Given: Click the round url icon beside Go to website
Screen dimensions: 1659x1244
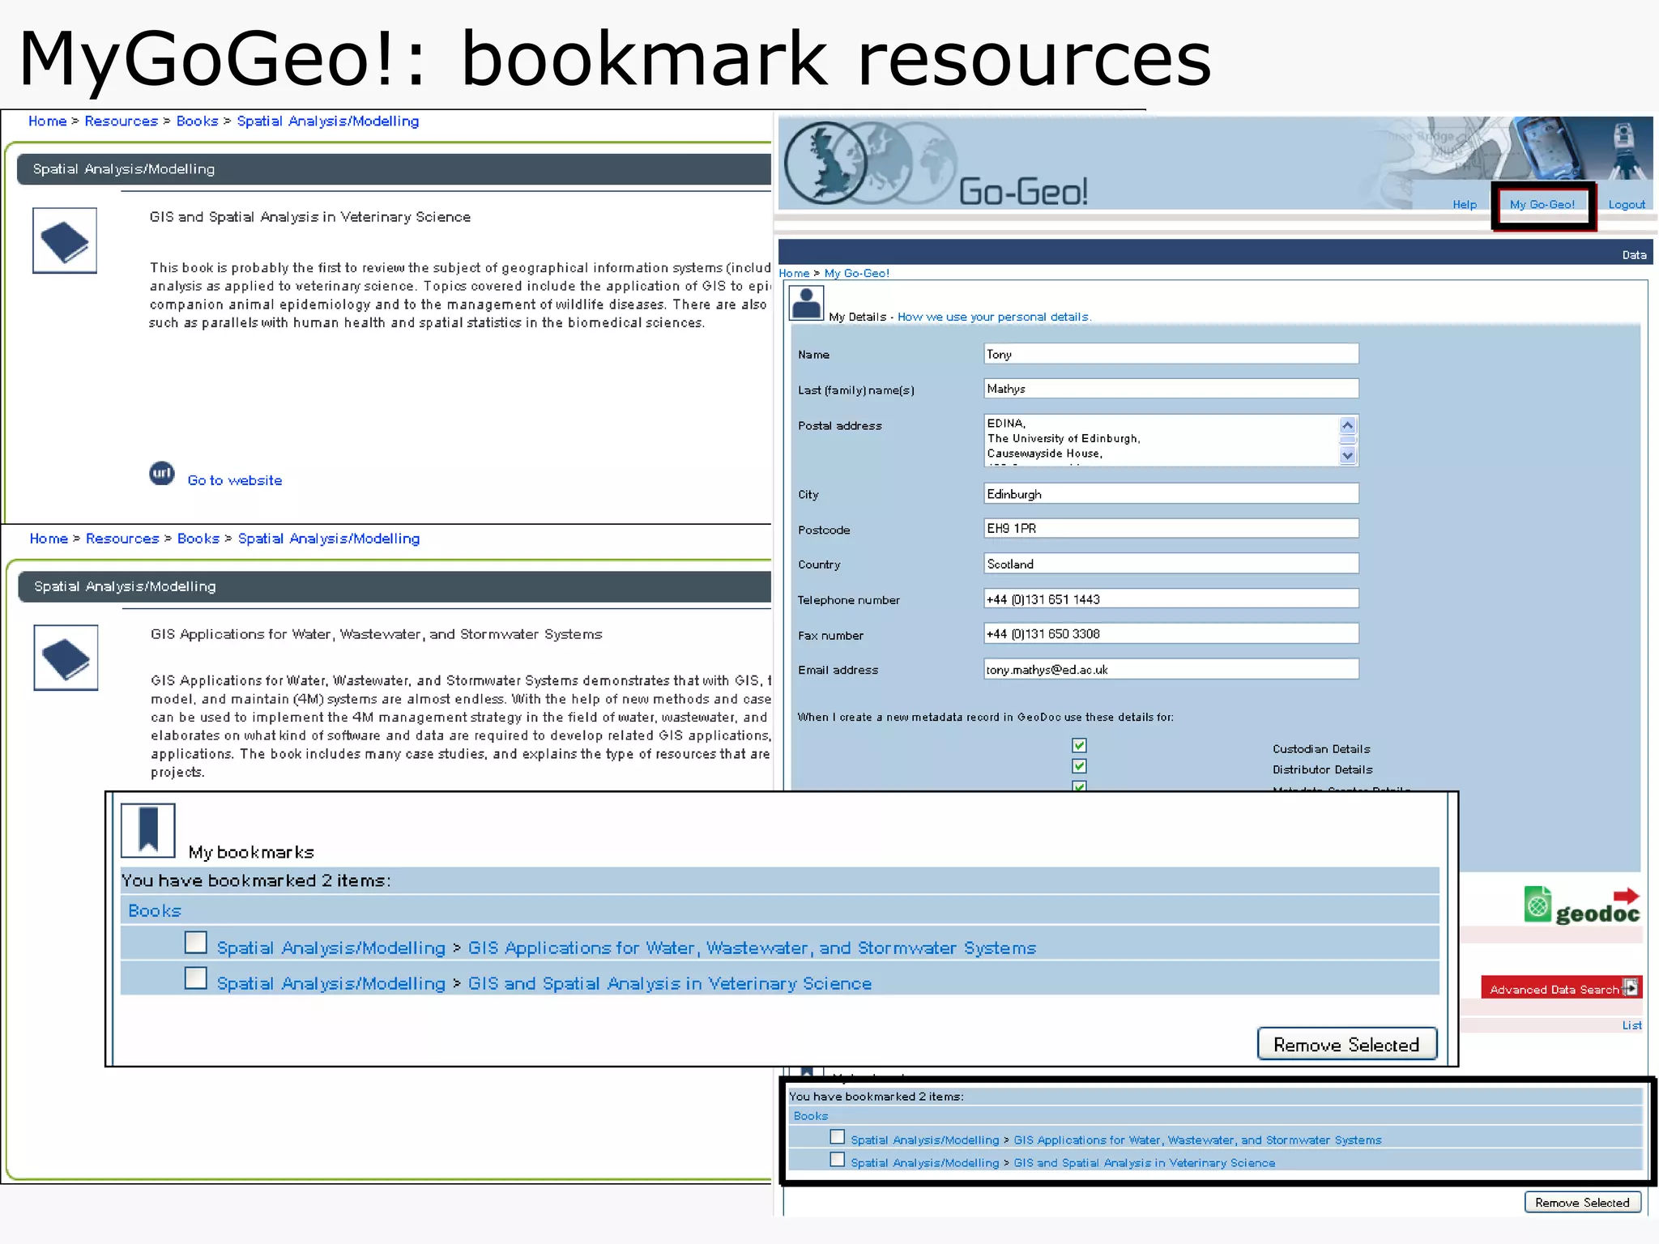Looking at the screenshot, I should click(x=162, y=473).
